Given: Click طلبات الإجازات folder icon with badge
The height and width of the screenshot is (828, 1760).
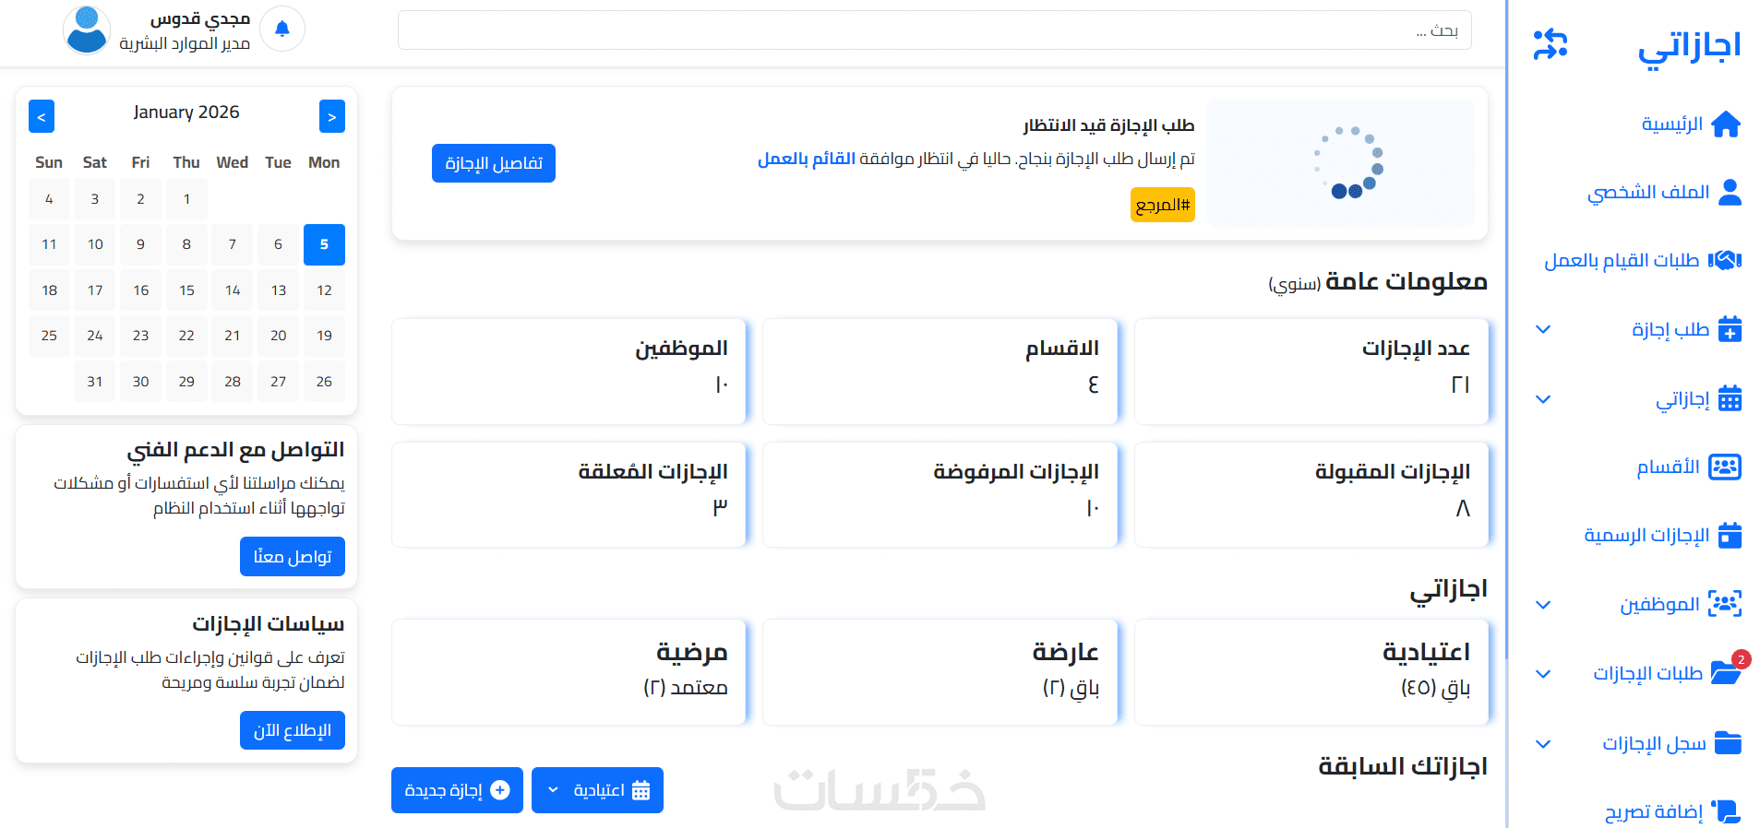Looking at the screenshot, I should 1725,674.
